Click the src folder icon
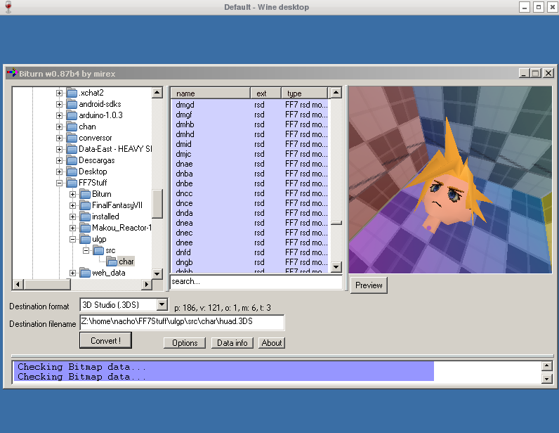 pos(99,250)
